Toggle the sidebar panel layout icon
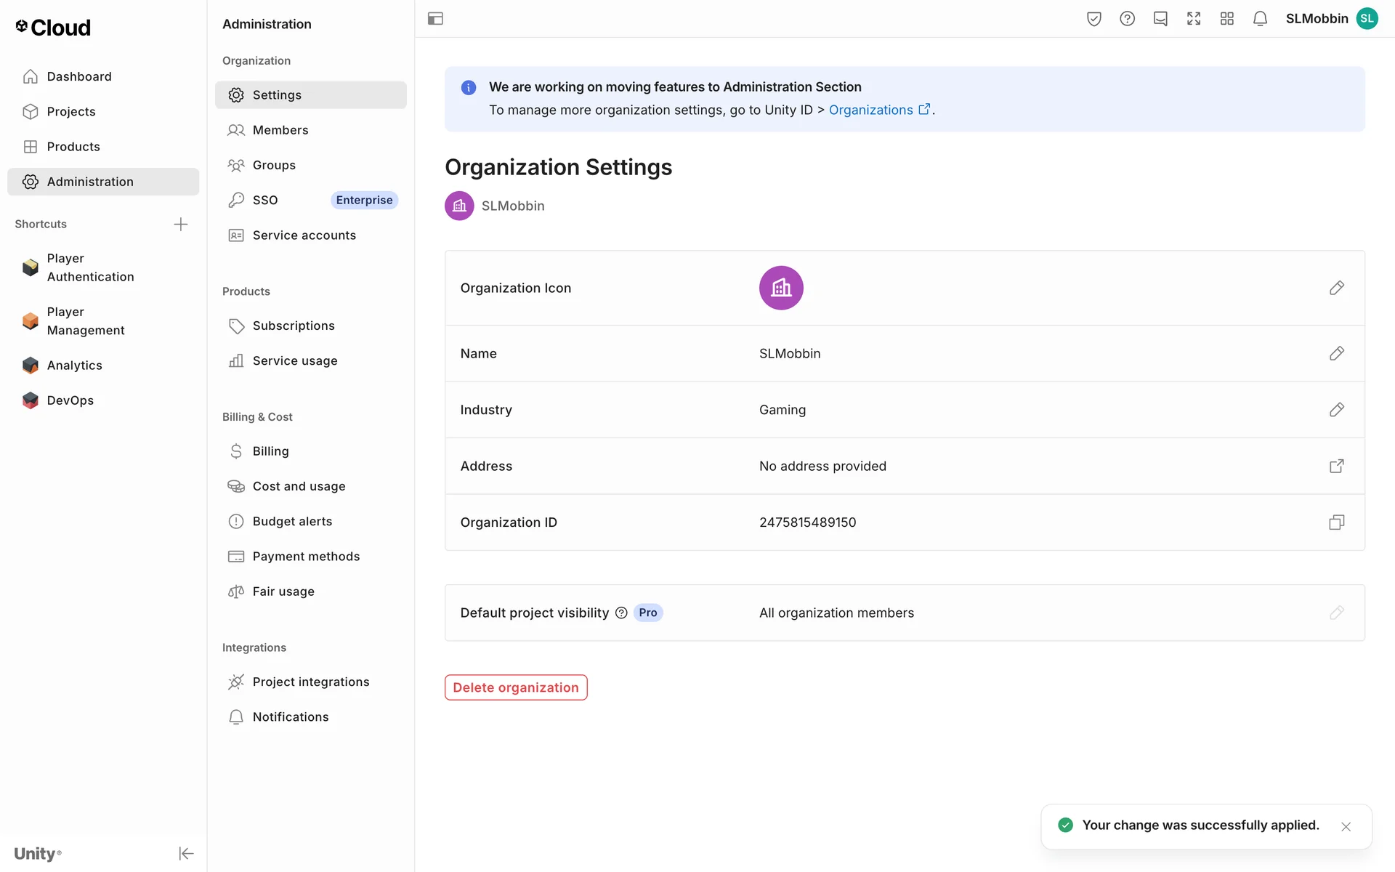Viewport: 1395px width, 872px height. [435, 19]
